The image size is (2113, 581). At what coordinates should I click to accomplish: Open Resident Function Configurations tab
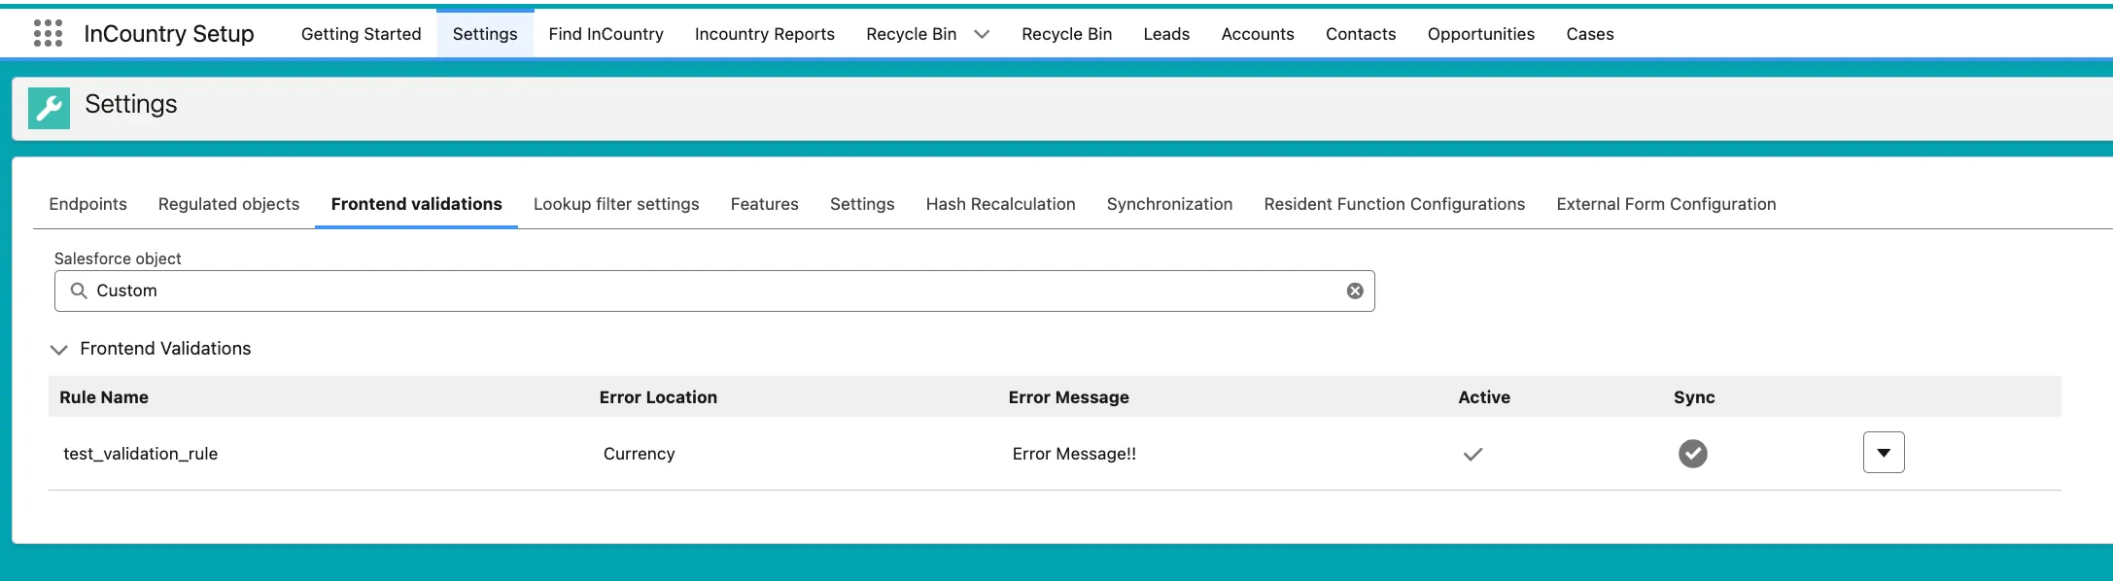tap(1394, 204)
